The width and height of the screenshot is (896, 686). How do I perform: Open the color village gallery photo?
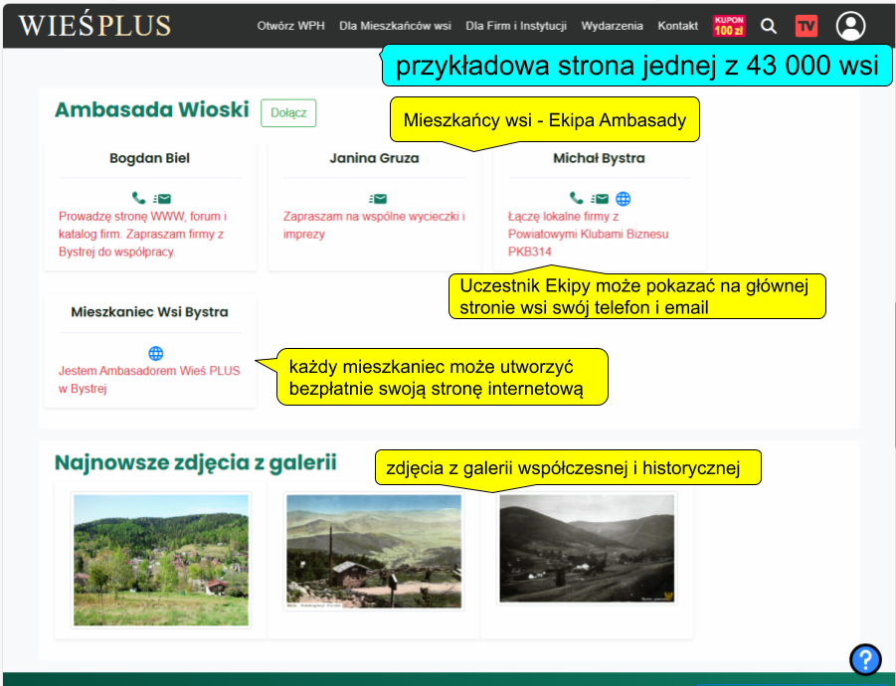(x=161, y=560)
